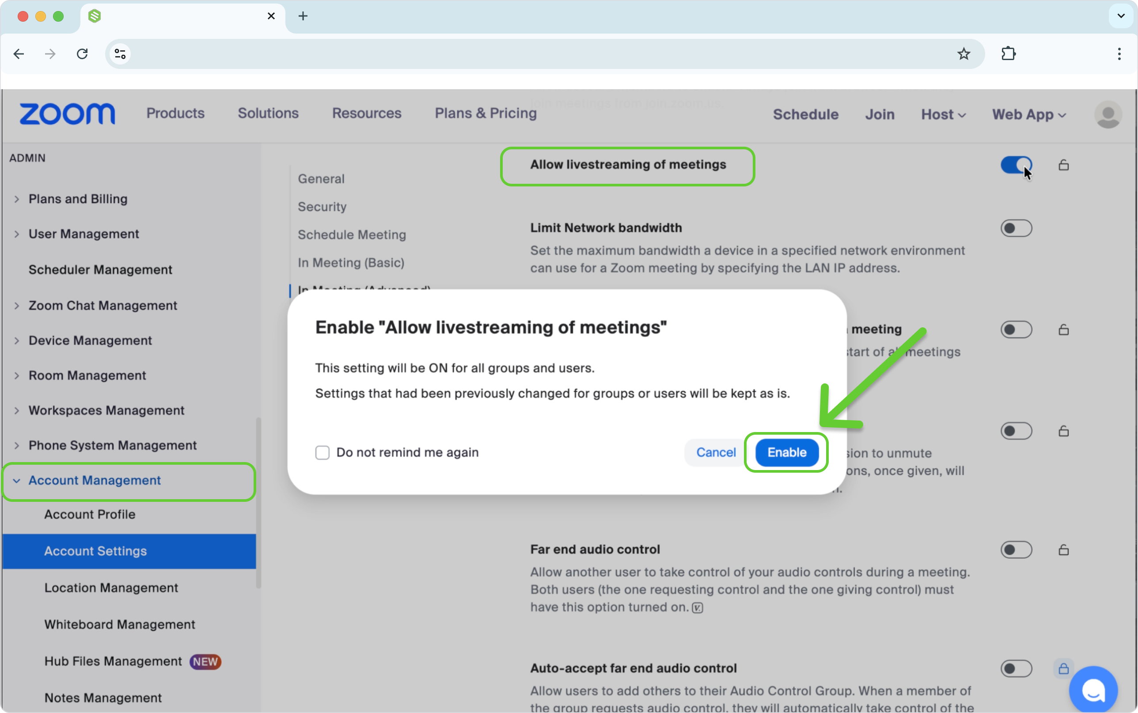
Task: Open Schedule Meeting settings tab
Action: pyautogui.click(x=352, y=235)
